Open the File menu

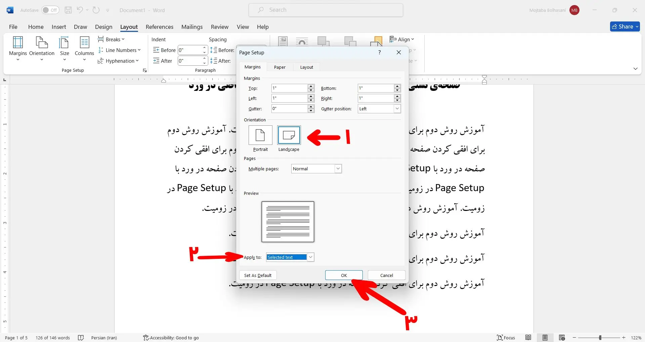click(13, 27)
